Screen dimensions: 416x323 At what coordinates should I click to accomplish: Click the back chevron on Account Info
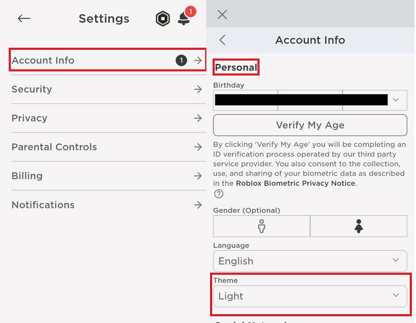[x=223, y=40]
